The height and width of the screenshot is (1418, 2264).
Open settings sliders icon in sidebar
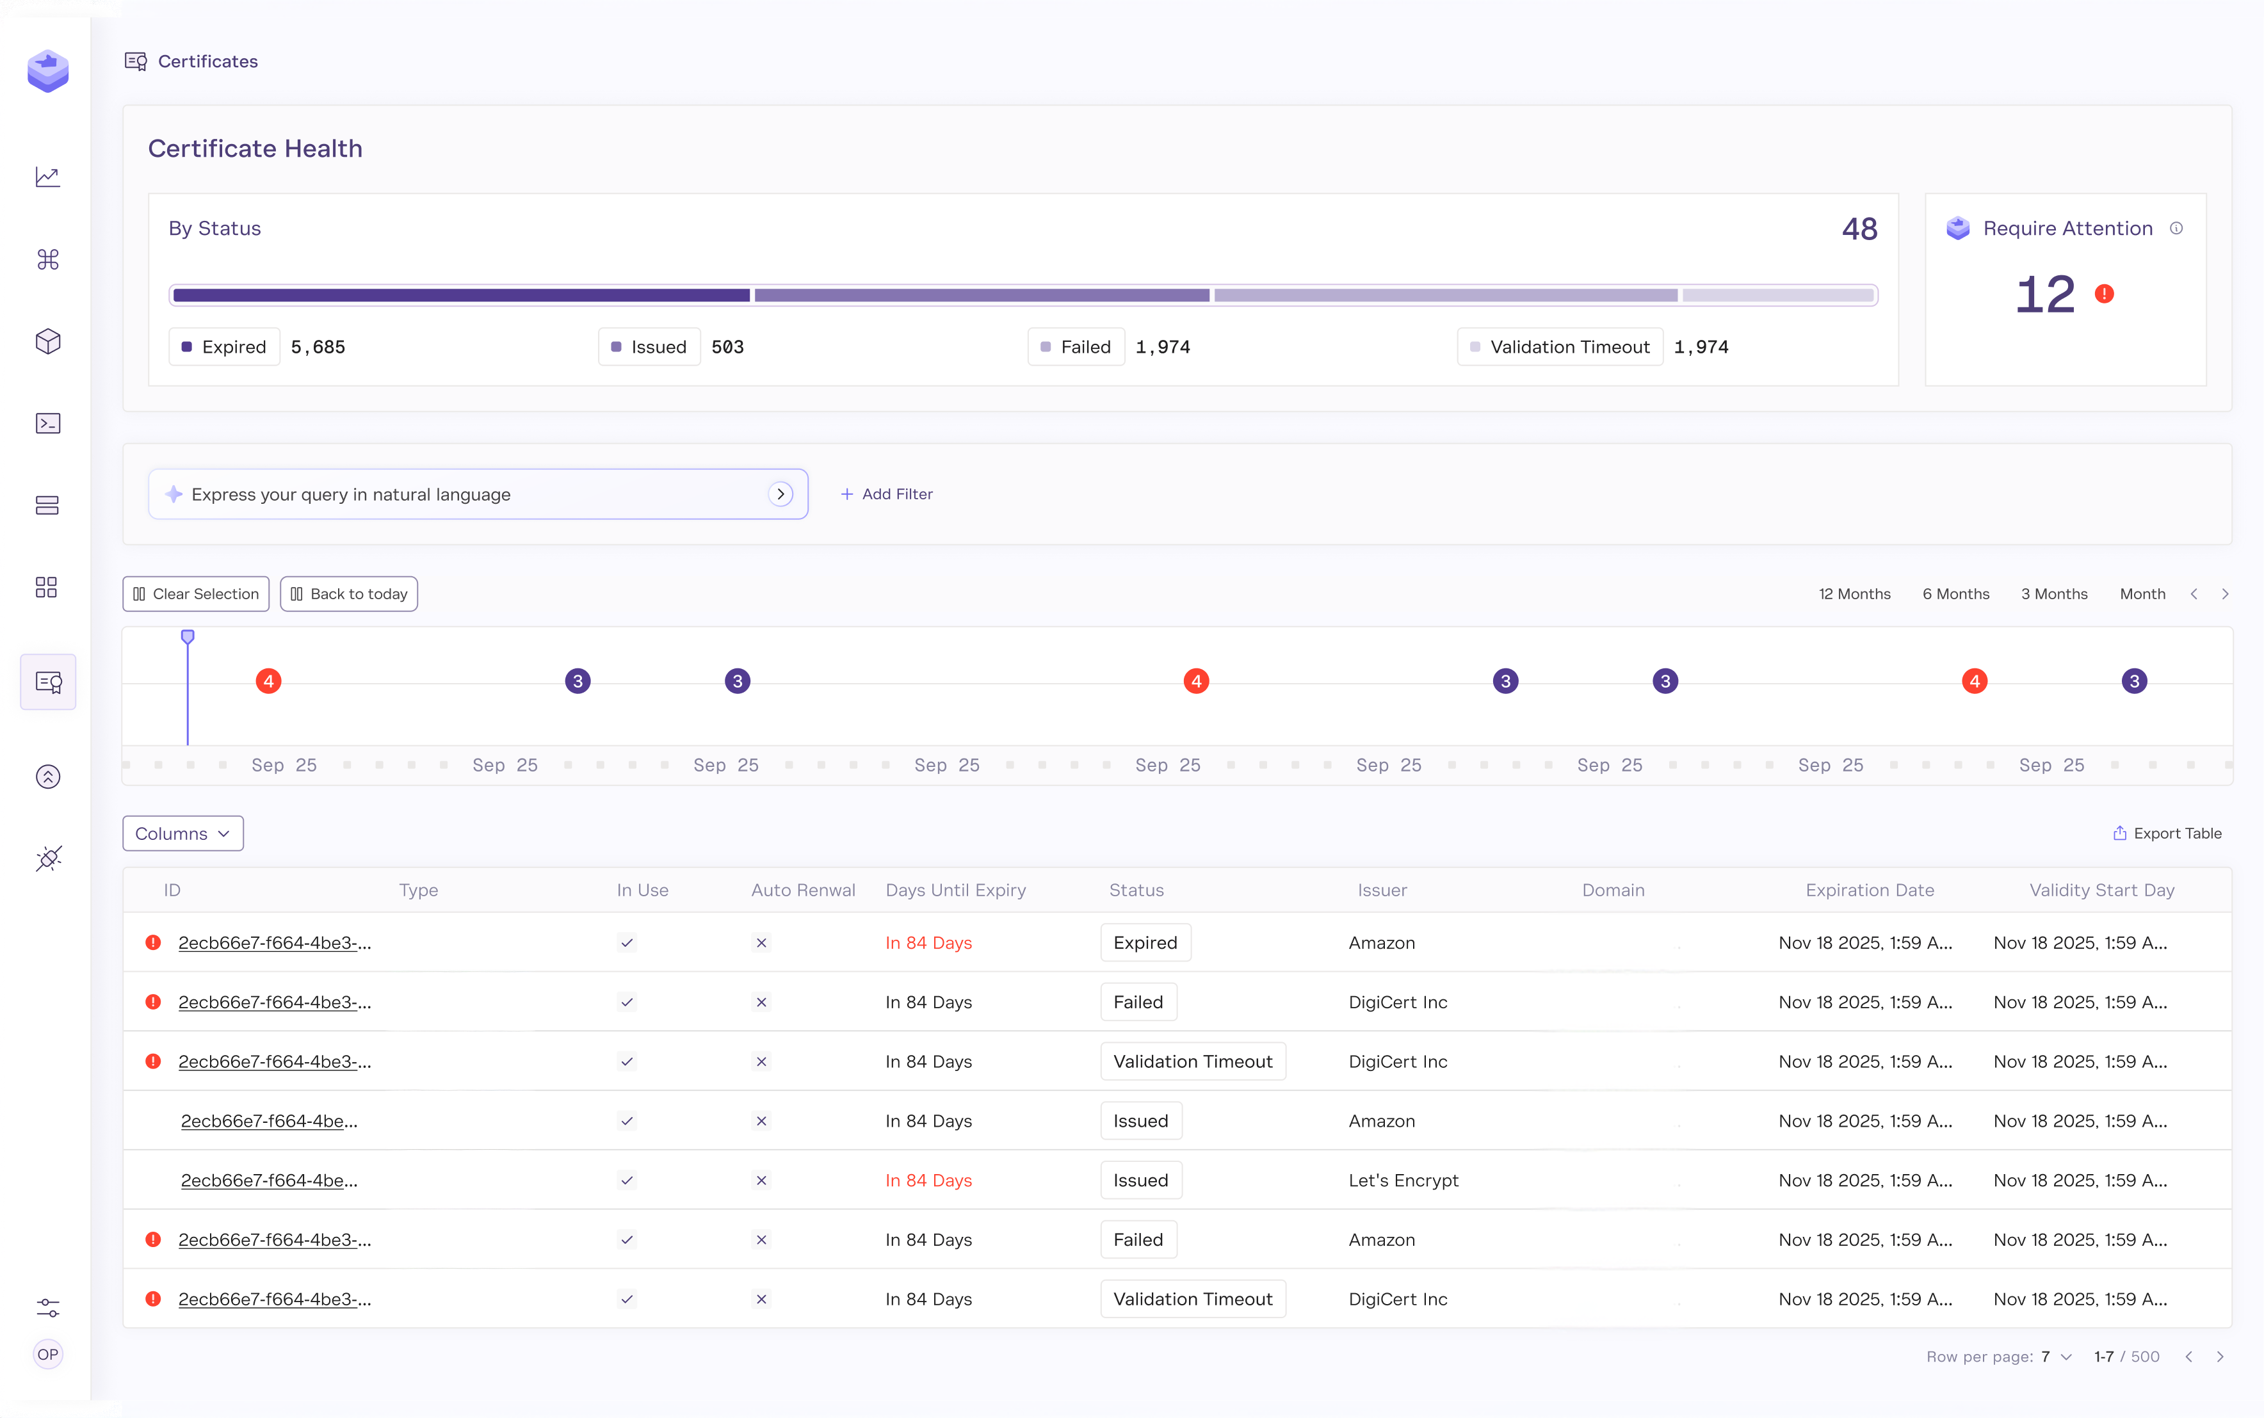(x=48, y=1307)
